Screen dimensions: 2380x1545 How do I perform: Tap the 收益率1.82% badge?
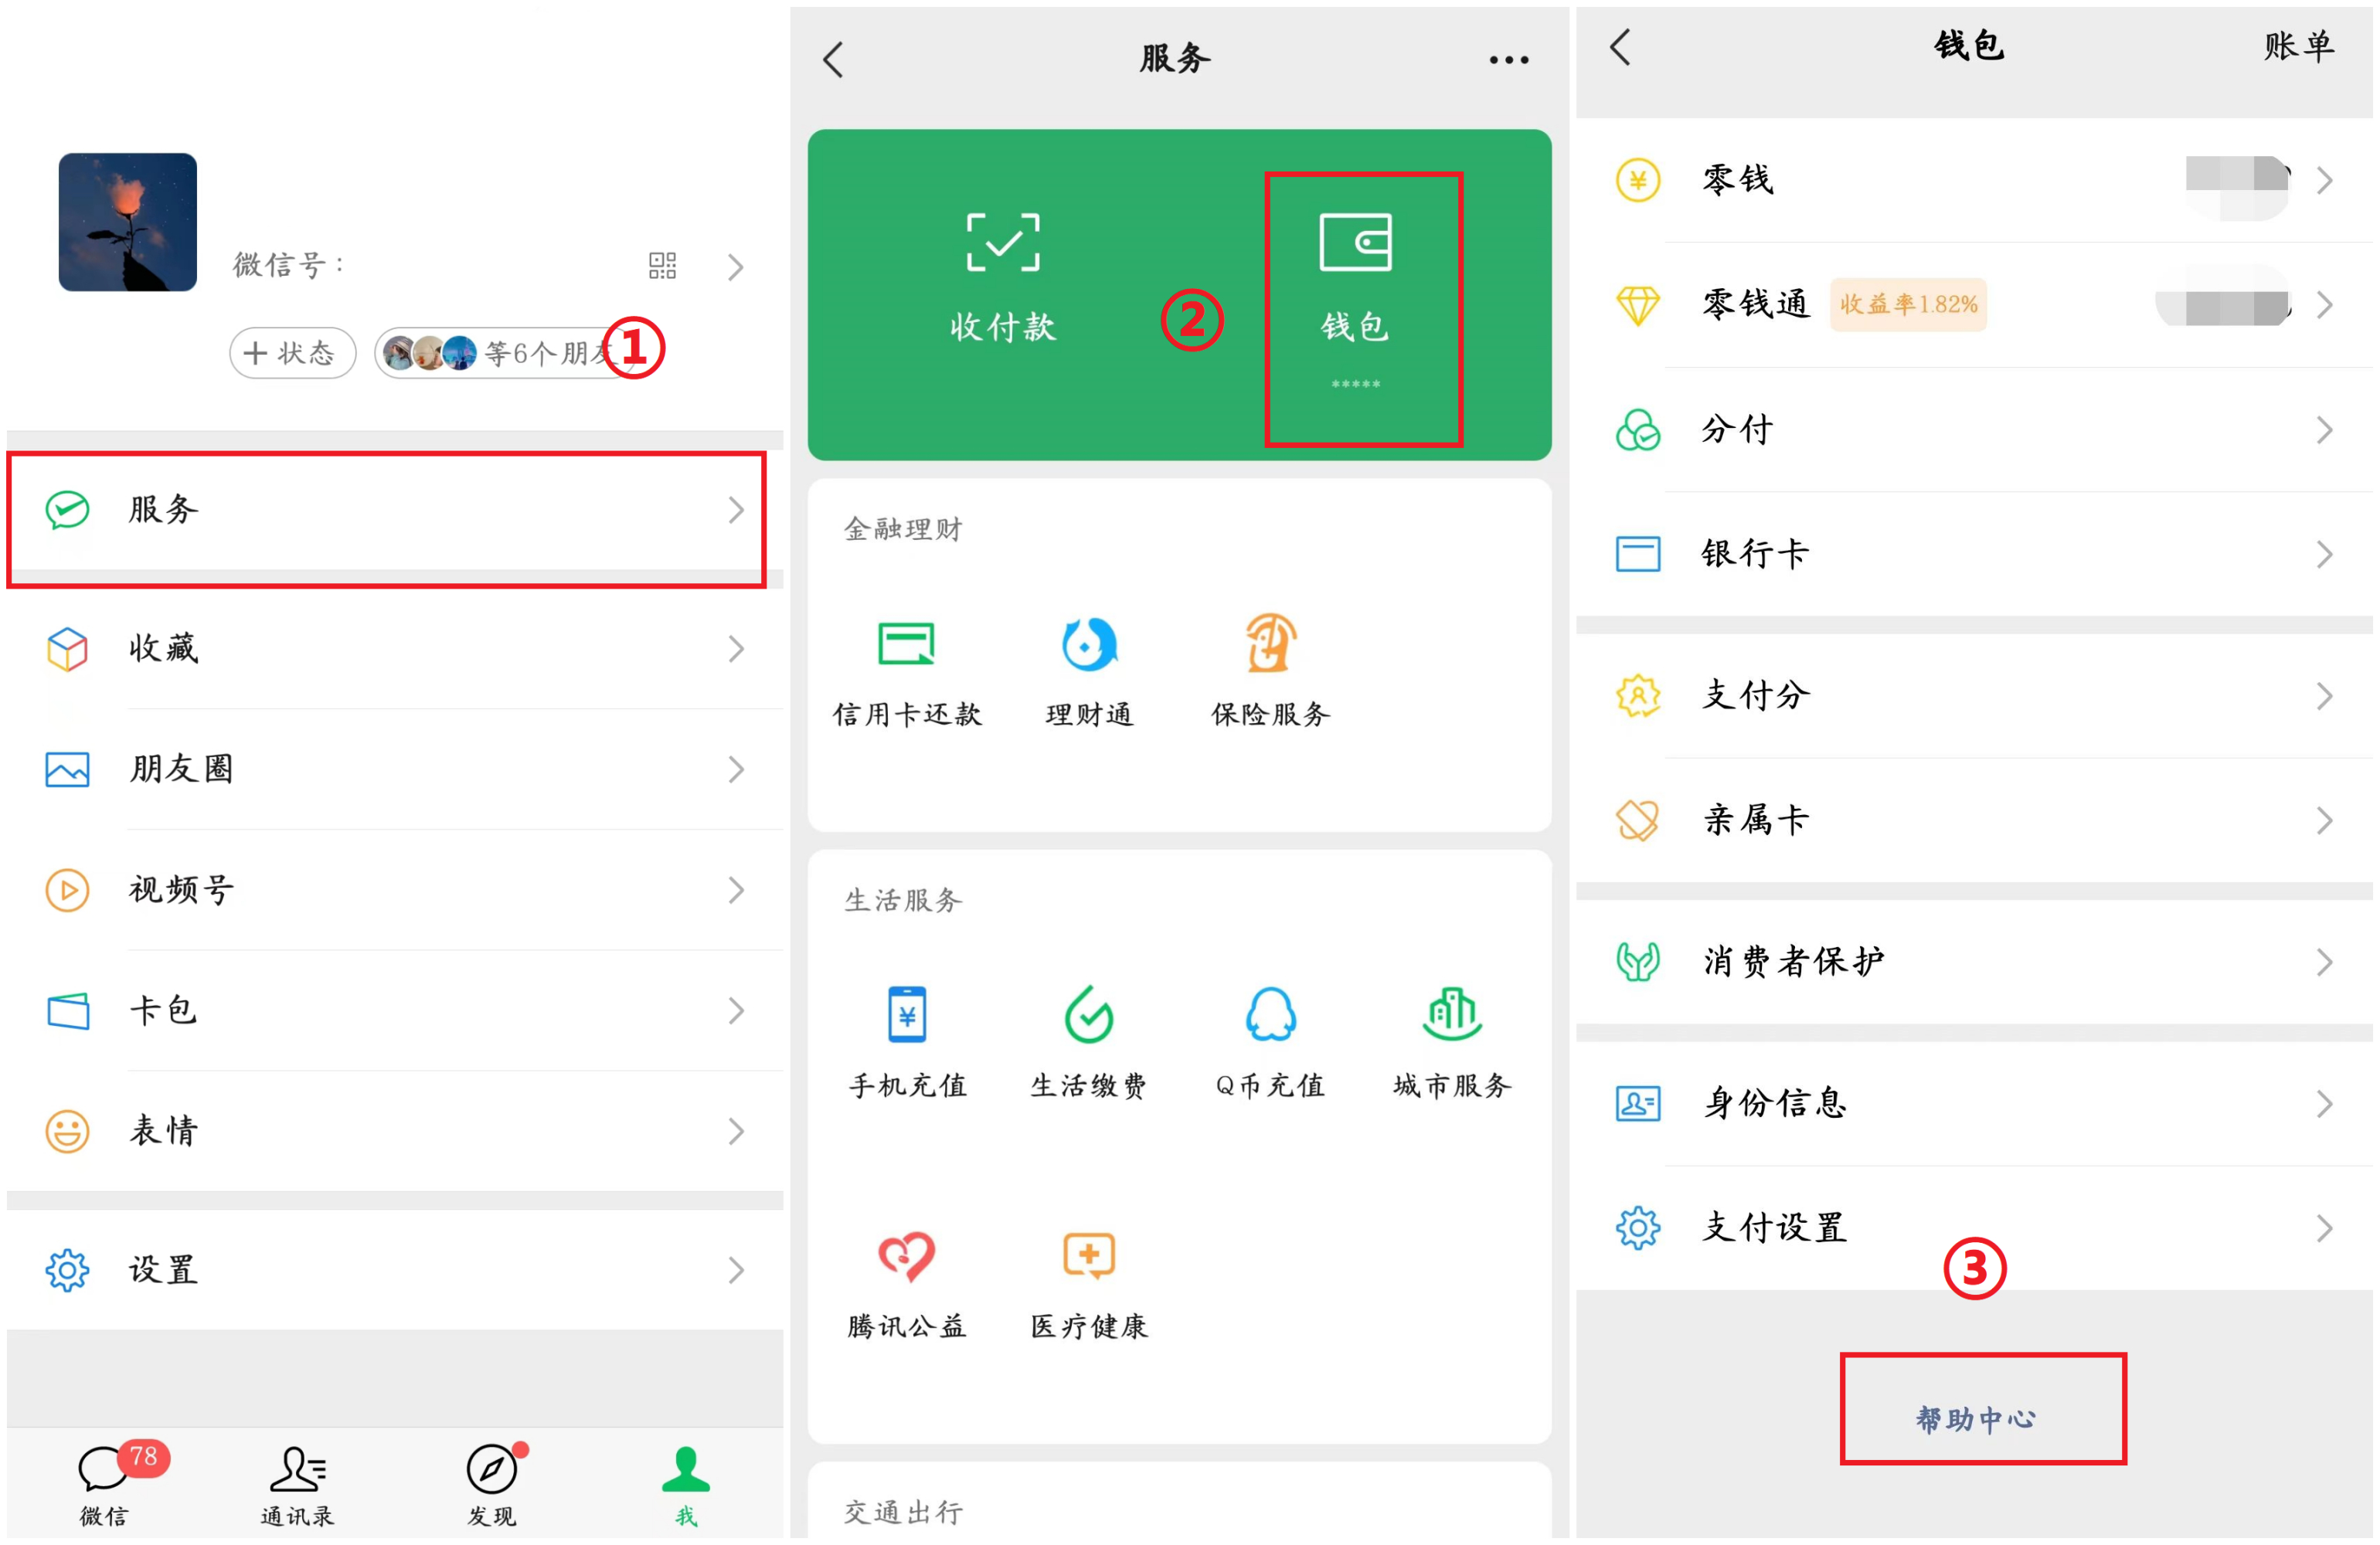1908,305
